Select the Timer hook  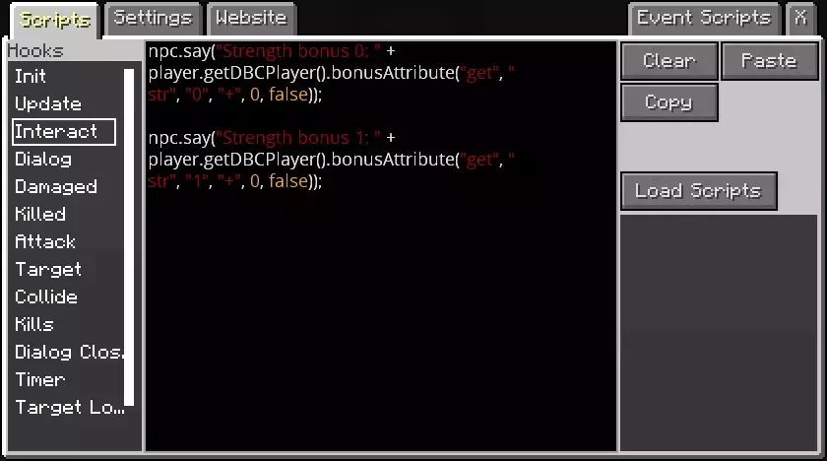point(40,379)
